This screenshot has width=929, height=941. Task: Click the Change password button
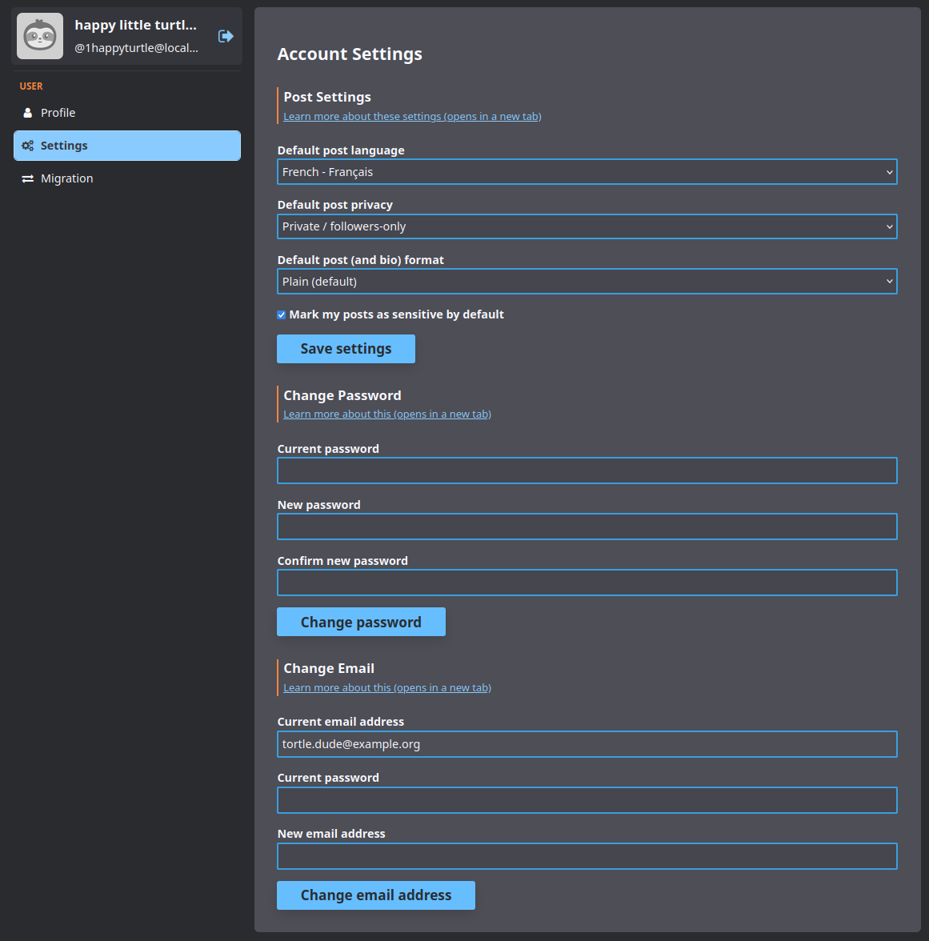361,622
